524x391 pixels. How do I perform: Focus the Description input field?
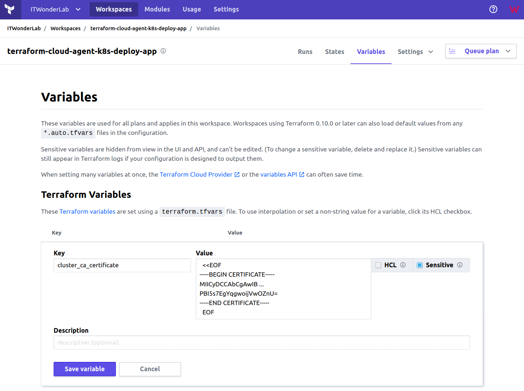[262, 342]
